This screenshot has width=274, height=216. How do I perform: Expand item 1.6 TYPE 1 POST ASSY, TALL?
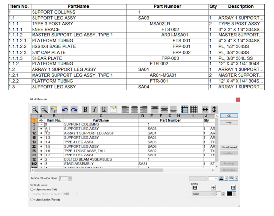pyautogui.click(x=41, y=151)
